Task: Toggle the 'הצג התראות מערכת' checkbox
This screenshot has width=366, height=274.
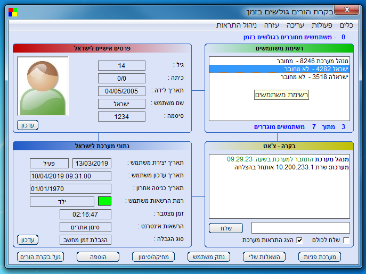Action: [x=299, y=241]
